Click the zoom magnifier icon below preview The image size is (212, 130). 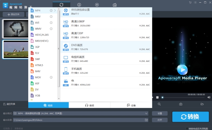(159, 104)
